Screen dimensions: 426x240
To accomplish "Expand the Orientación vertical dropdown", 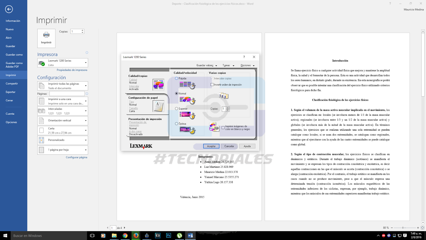I will 63,121.
